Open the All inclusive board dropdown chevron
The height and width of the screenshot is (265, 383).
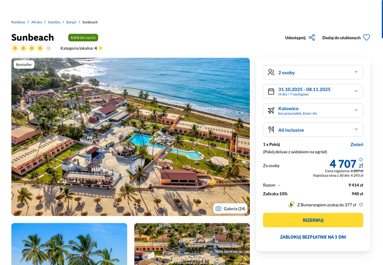click(x=356, y=129)
